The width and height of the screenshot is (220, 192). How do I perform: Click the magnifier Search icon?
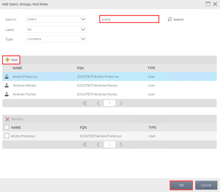tap(170, 19)
